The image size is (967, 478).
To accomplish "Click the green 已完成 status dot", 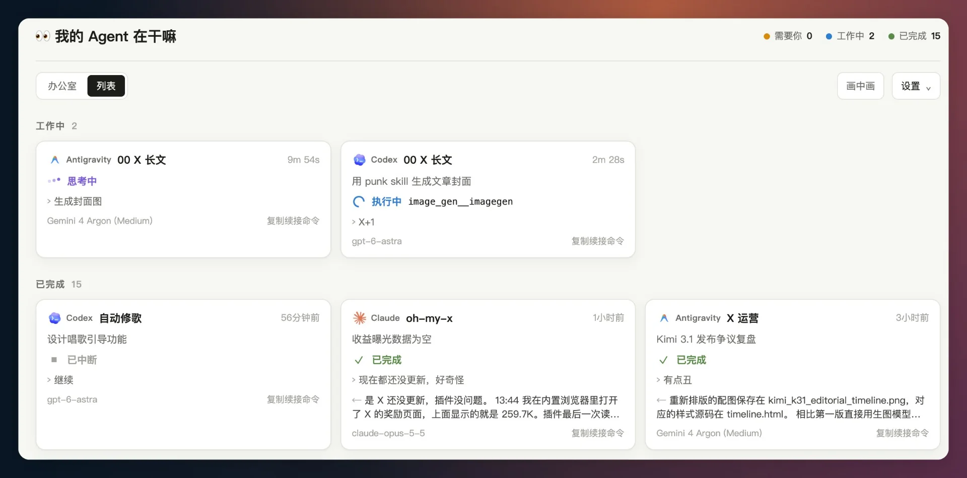I will coord(891,36).
